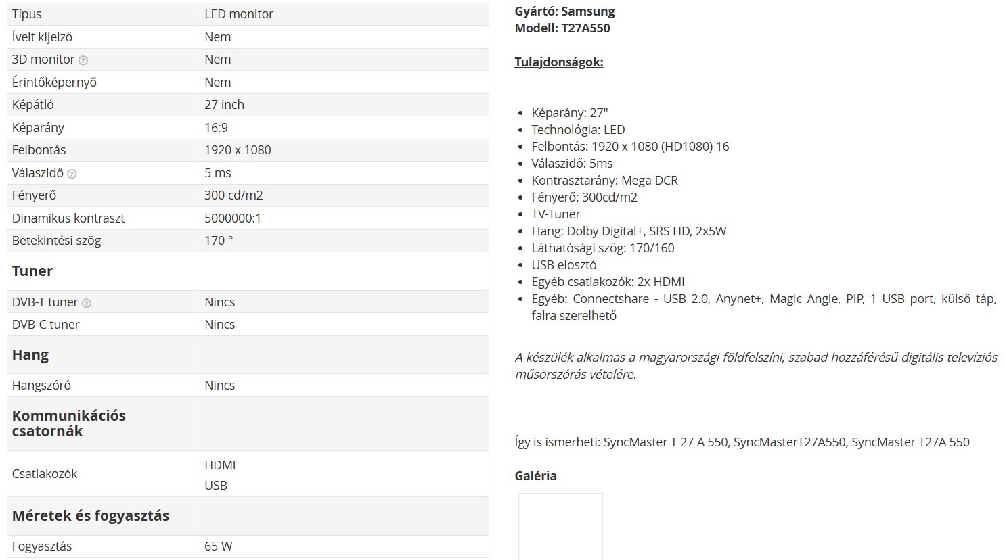Click the 'Modell: T27A550' text
Image resolution: width=1005 pixels, height=560 pixels.
562,28
